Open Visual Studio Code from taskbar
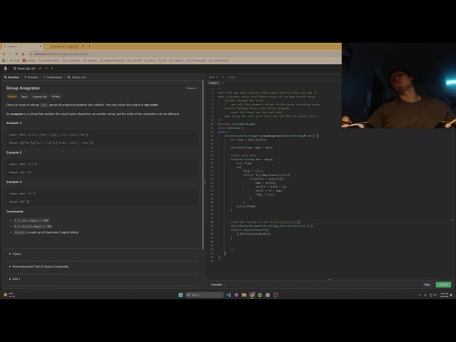Screen dimensions: 456x342 [229, 295]
